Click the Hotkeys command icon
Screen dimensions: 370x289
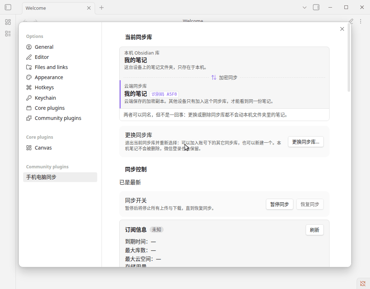point(29,87)
